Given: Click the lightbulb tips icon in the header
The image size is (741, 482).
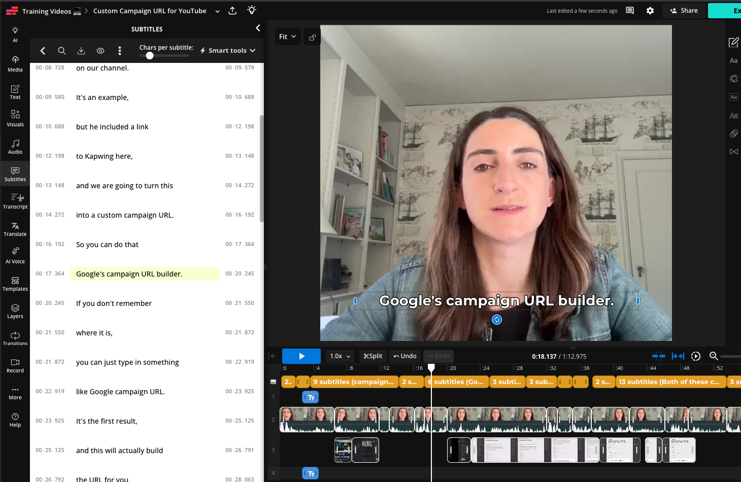Looking at the screenshot, I should point(252,10).
